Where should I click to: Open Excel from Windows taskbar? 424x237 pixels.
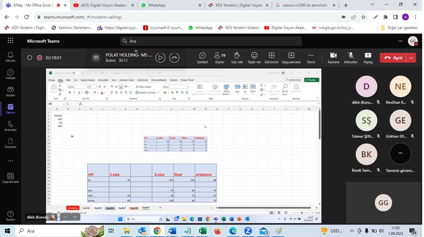pyautogui.click(x=202, y=231)
